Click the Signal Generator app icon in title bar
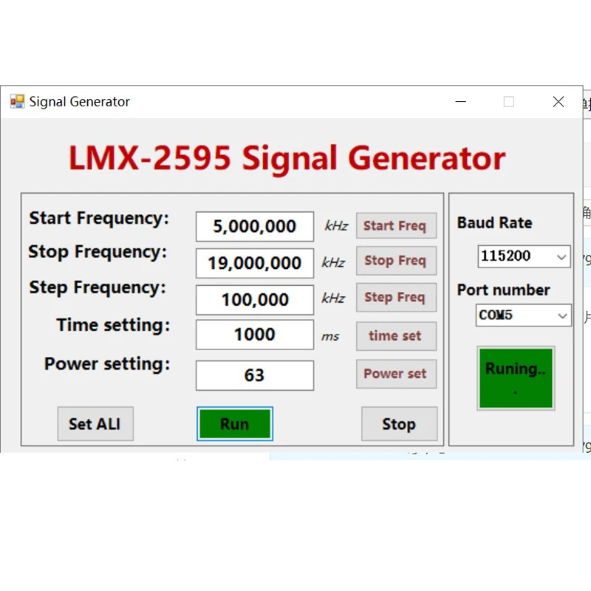The height and width of the screenshot is (591, 591). [x=17, y=102]
